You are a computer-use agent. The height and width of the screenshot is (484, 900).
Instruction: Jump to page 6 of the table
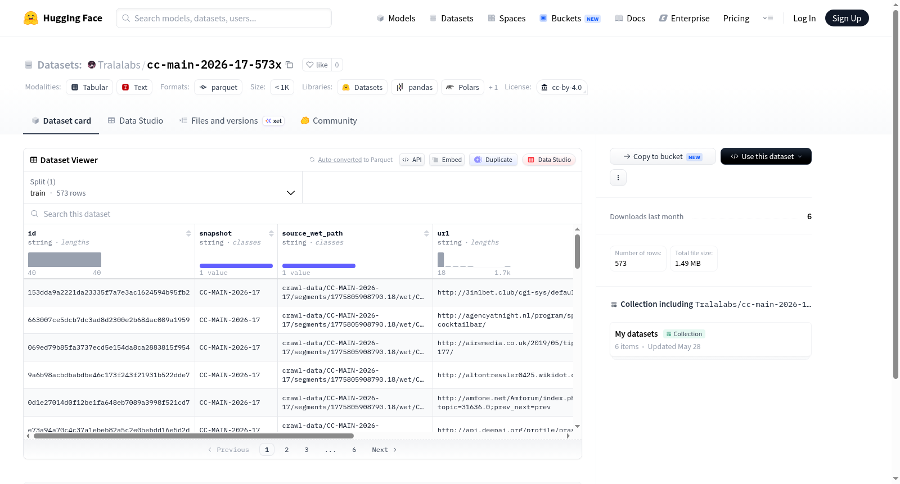(x=354, y=450)
